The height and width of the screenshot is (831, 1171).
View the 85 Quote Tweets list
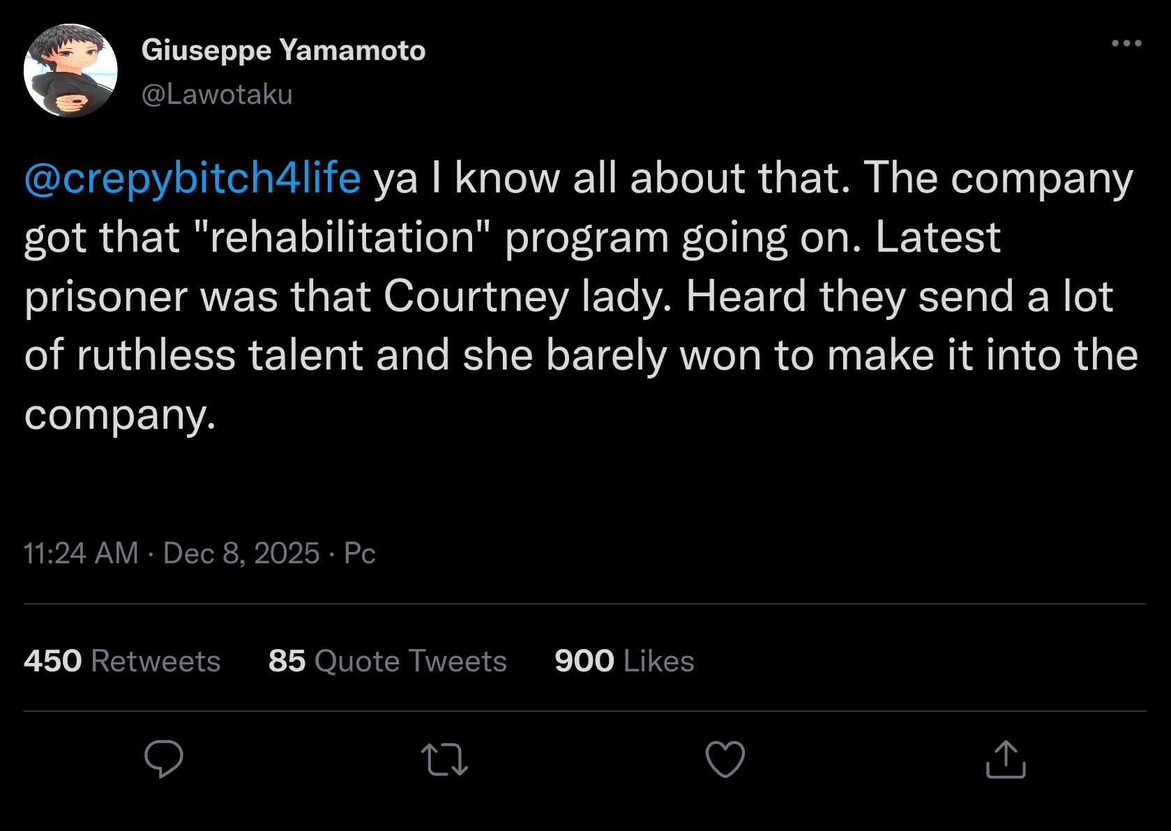click(387, 661)
